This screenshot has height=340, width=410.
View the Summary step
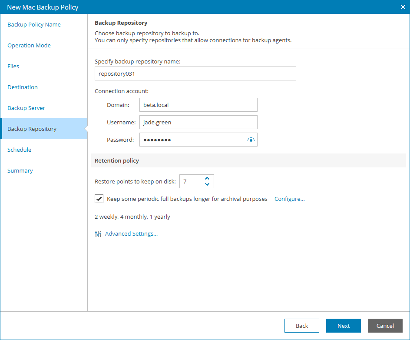click(x=20, y=171)
